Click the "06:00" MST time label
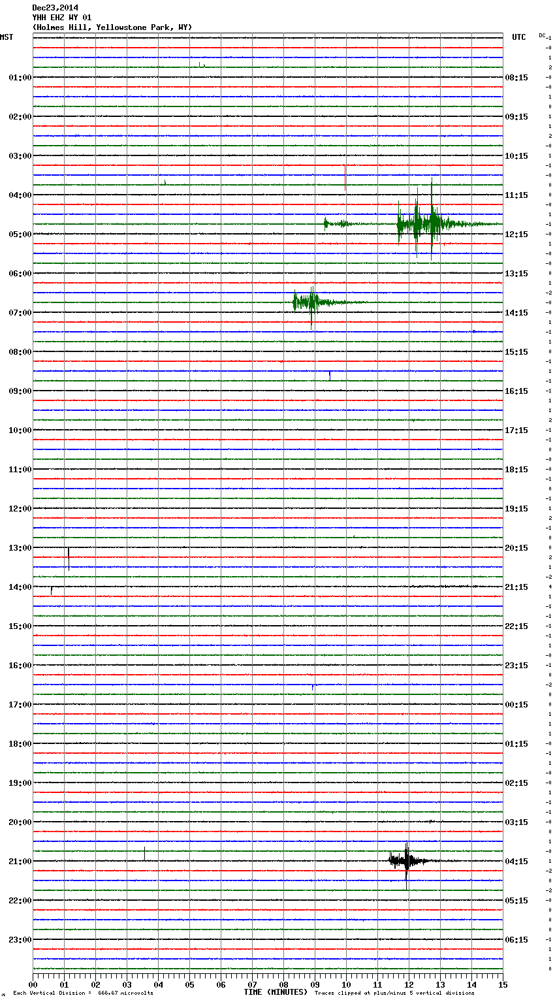The height and width of the screenshot is (1002, 555). [x=20, y=274]
